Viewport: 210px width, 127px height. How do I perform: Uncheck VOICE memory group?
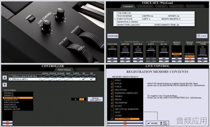click(112, 86)
